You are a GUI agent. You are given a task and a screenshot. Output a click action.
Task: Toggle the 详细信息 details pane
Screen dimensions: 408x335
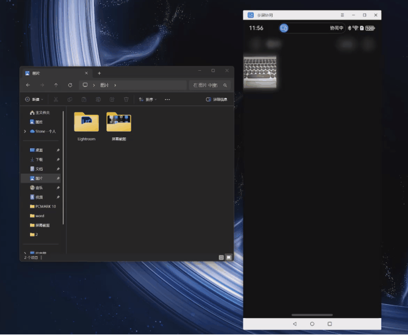(x=216, y=99)
